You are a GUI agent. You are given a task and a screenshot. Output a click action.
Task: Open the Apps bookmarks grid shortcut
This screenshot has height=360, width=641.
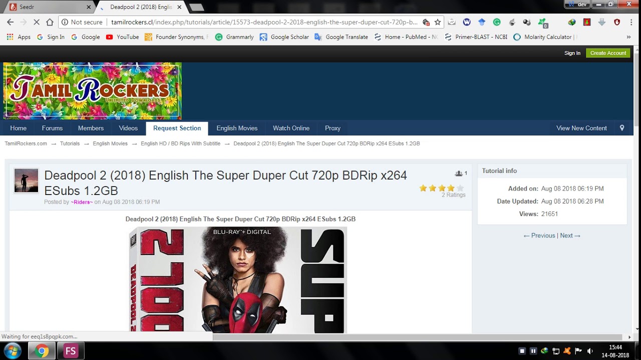19,37
